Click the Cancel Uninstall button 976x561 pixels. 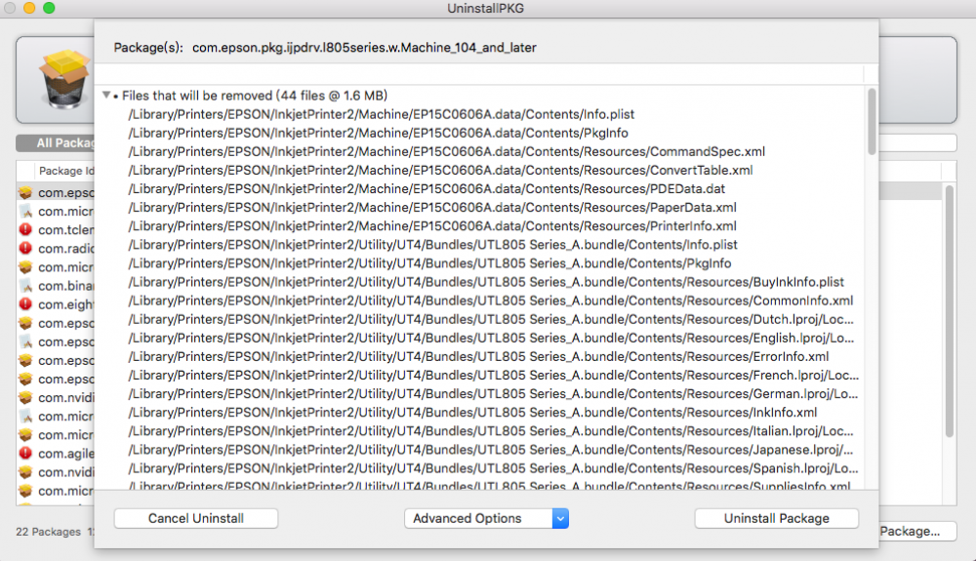[196, 518]
